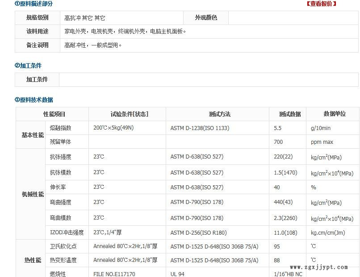This screenshot has height=277, width=360.
Task: Click the 该料用途 description text
Action: pyautogui.click(x=125, y=32)
